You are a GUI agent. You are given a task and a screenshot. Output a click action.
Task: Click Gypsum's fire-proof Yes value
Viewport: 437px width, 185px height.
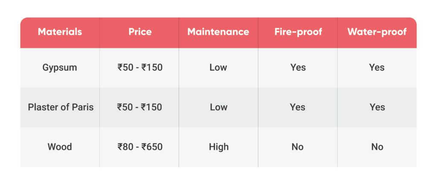[x=298, y=67]
